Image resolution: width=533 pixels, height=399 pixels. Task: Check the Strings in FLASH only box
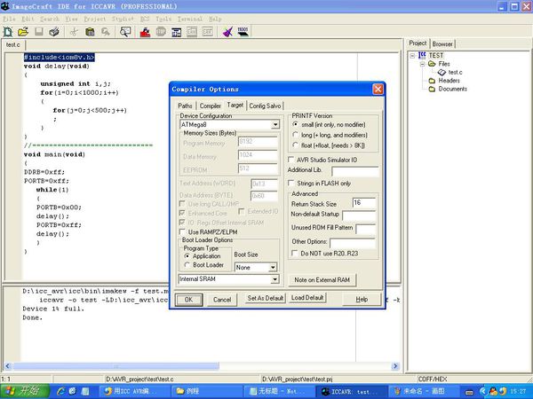tap(292, 183)
